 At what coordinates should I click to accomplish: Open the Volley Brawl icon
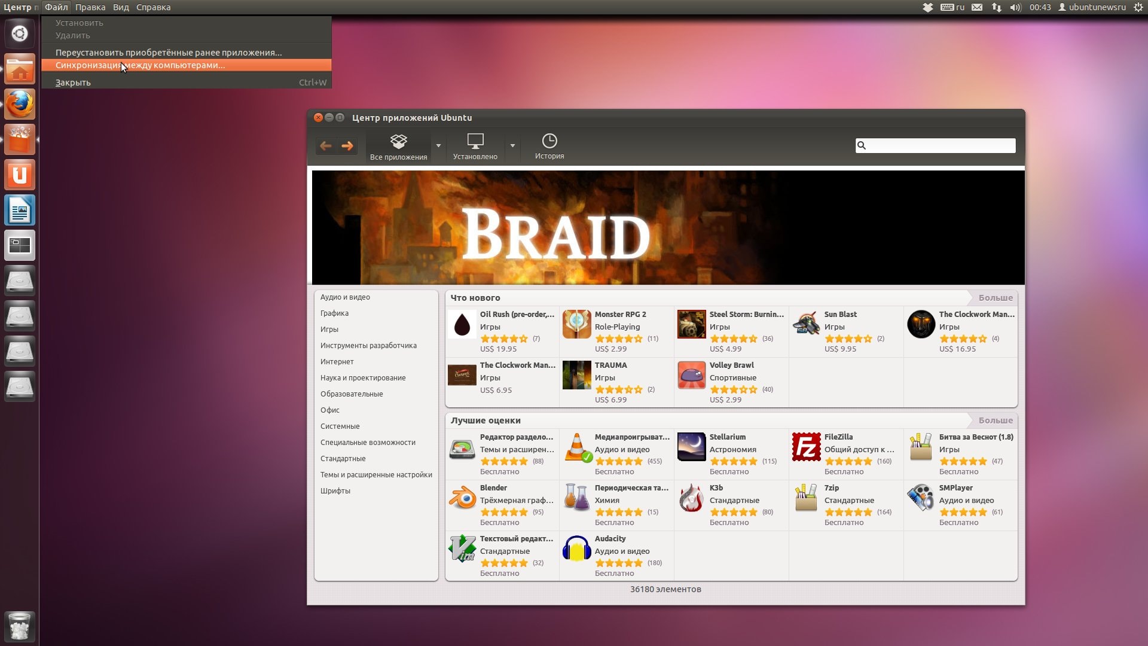[x=692, y=376]
